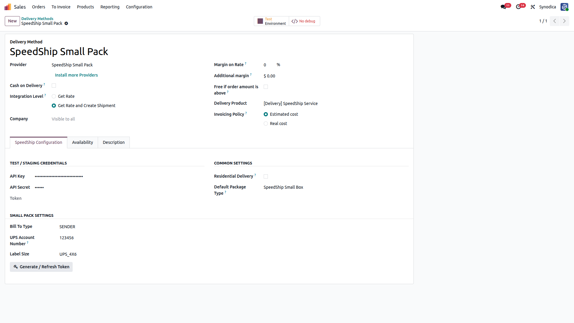The width and height of the screenshot is (574, 323).
Task: Open the Configuration menu
Action: [139, 7]
